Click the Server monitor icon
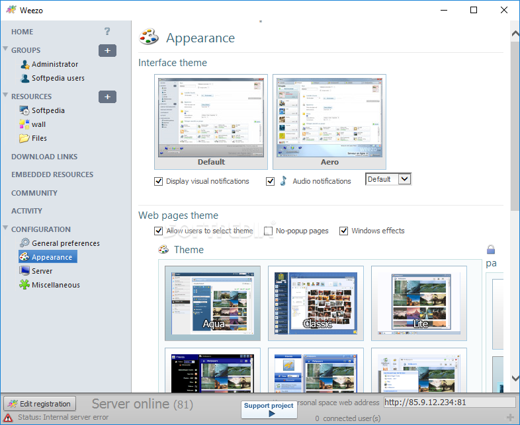520x425 pixels. (x=24, y=270)
